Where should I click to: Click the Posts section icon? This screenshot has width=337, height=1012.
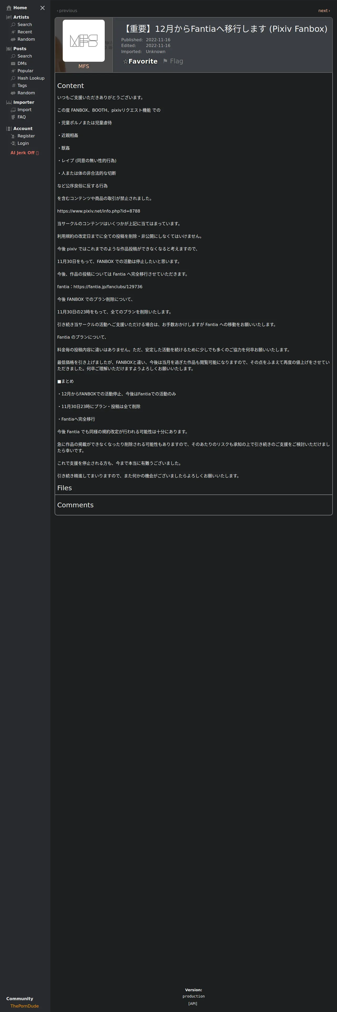9,49
